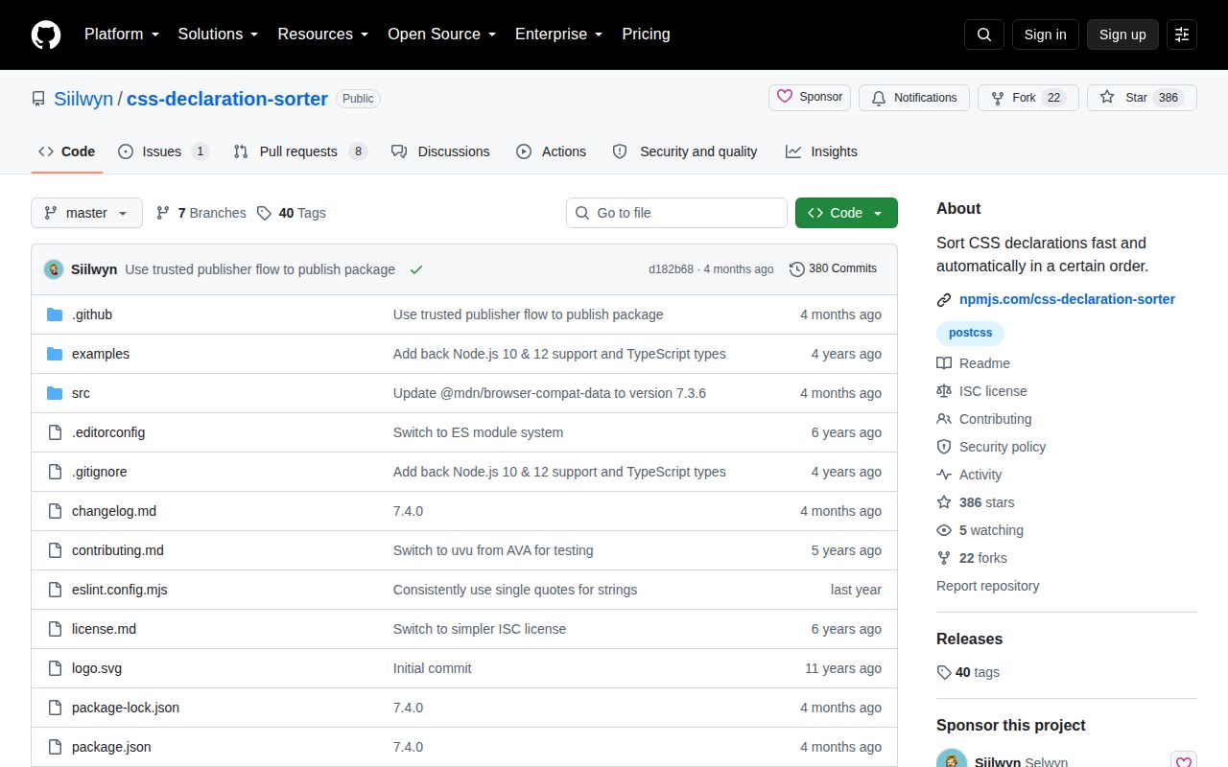This screenshot has width=1228, height=767.
Task: Click the pulse icon beside Activity
Action: coord(944,475)
